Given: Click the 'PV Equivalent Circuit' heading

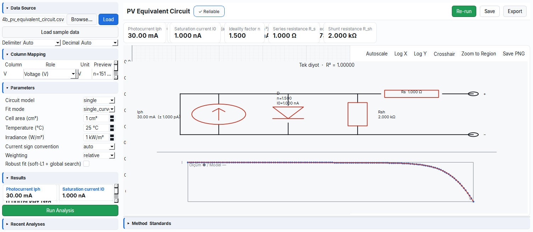Looking at the screenshot, I should pos(158,11).
